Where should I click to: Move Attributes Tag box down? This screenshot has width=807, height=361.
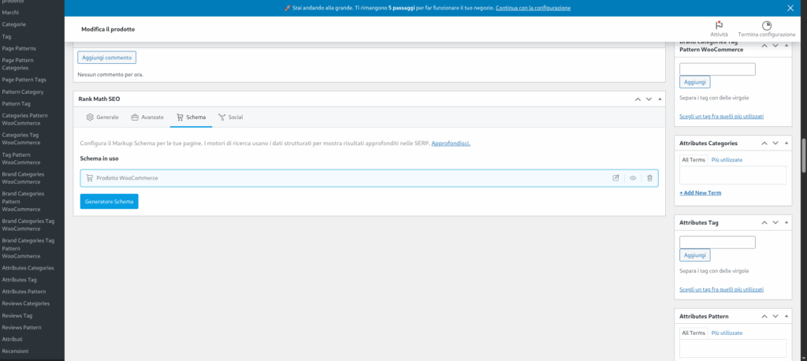(775, 223)
